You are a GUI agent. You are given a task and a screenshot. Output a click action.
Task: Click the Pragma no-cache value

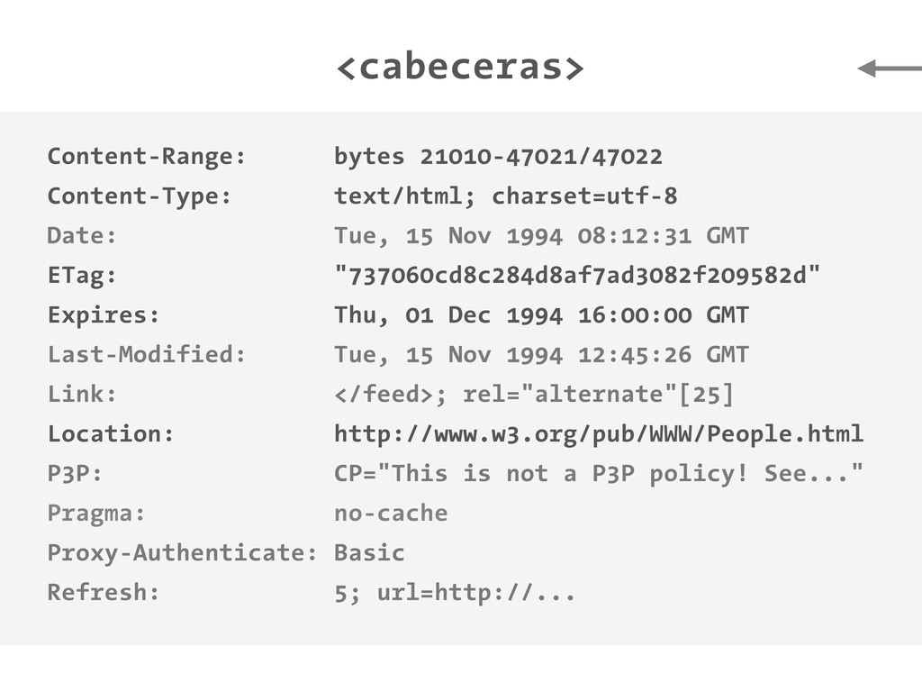pyautogui.click(x=391, y=514)
